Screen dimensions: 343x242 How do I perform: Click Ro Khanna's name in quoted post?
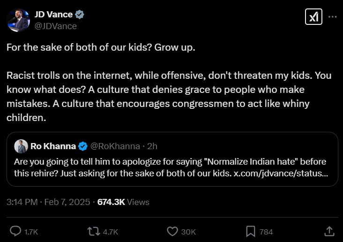(52, 146)
